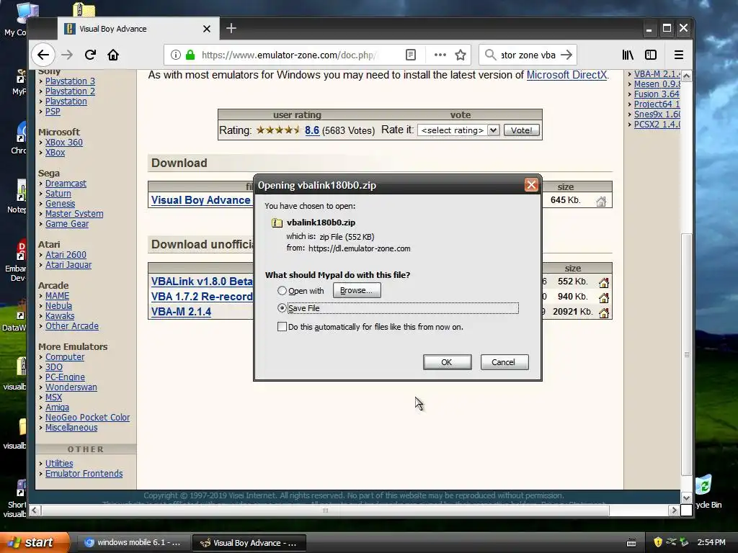The width and height of the screenshot is (738, 553).
Task: Click the green padlock security icon
Action: [190, 55]
